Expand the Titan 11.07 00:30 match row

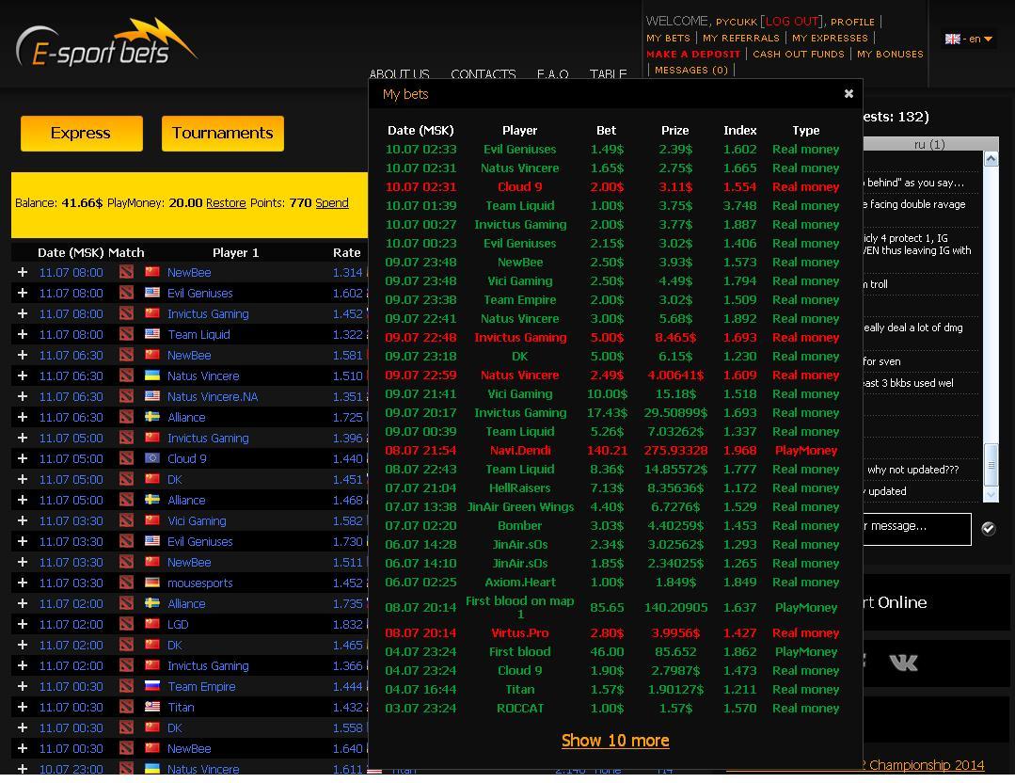point(23,707)
